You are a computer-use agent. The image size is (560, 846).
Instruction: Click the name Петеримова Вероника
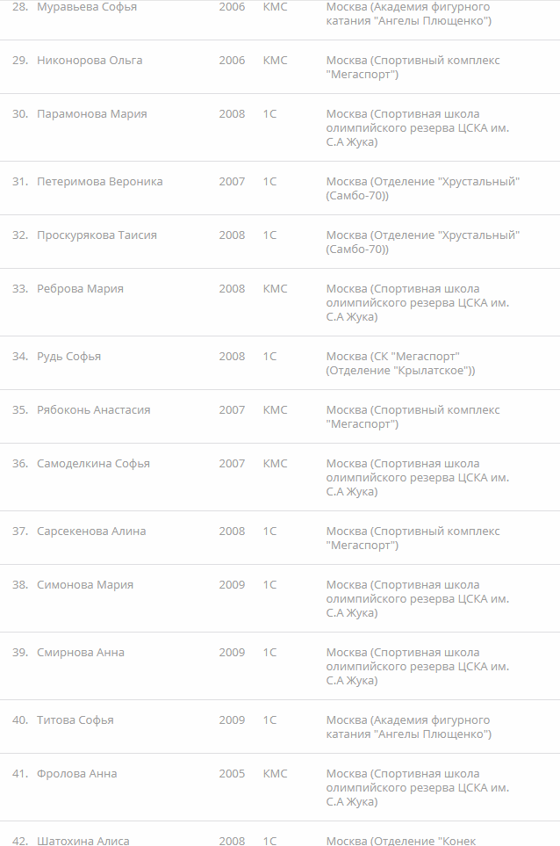[x=100, y=182]
